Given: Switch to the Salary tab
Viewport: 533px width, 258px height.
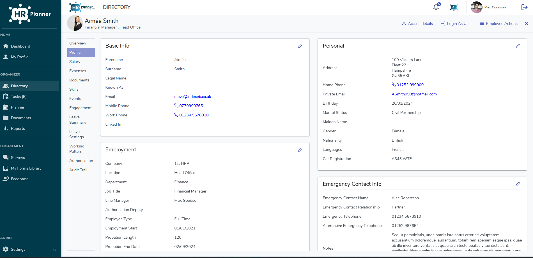Looking at the screenshot, I should point(75,62).
